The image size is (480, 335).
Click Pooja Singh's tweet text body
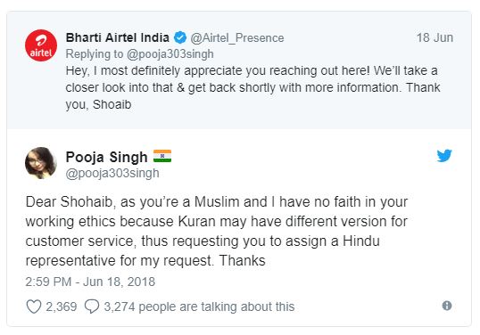[x=217, y=231]
